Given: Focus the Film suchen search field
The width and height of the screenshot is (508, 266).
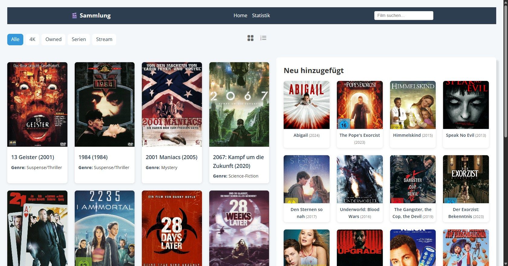Looking at the screenshot, I should pyautogui.click(x=404, y=15).
